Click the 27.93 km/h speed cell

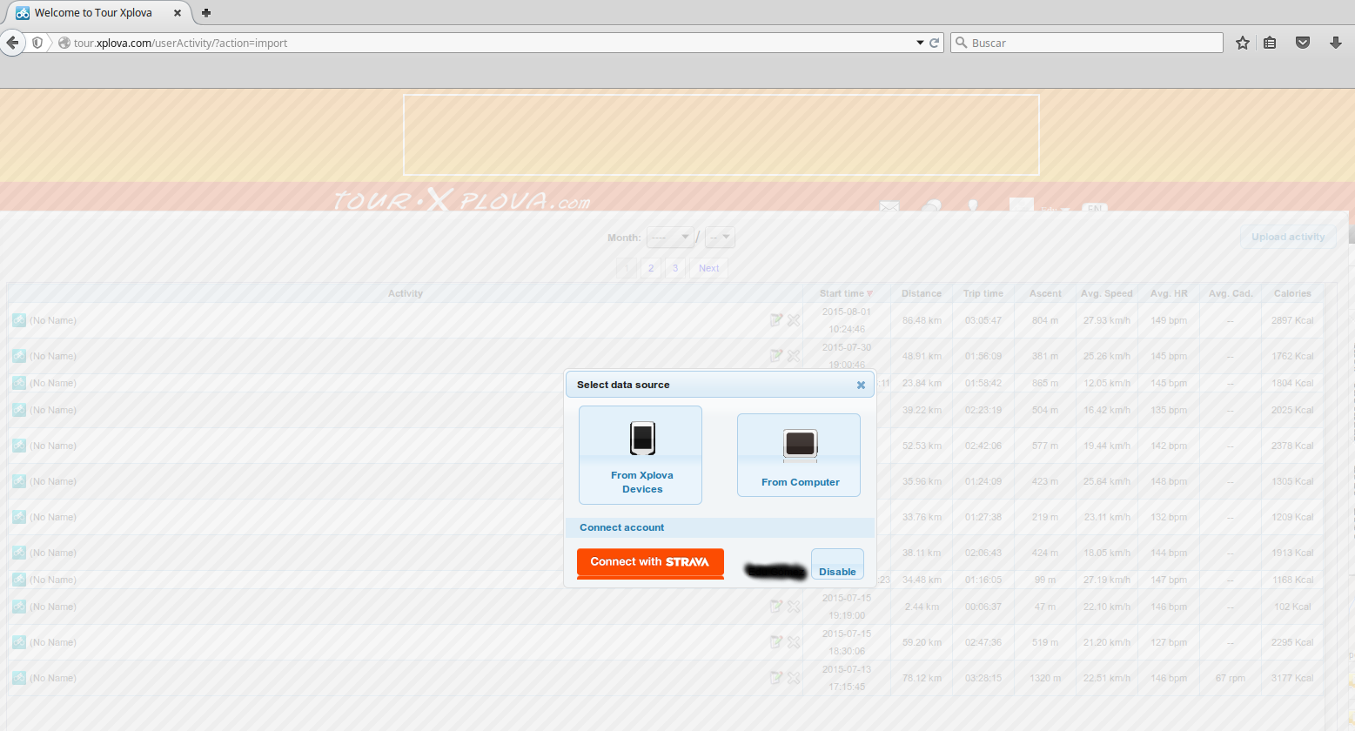point(1107,320)
